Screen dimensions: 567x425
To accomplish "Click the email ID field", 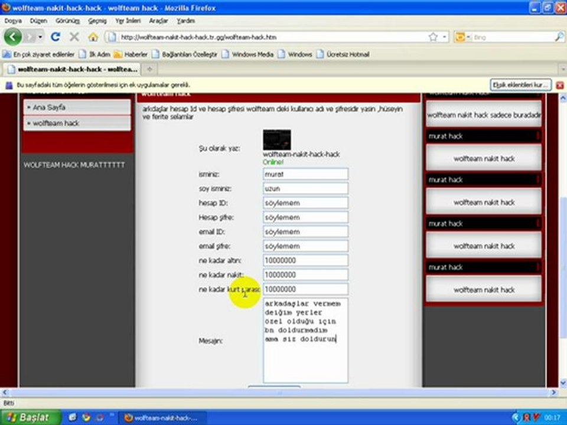I will tap(305, 231).
